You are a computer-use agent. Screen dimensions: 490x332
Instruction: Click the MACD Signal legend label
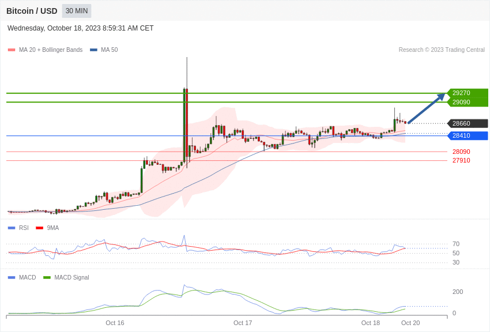tap(71, 277)
